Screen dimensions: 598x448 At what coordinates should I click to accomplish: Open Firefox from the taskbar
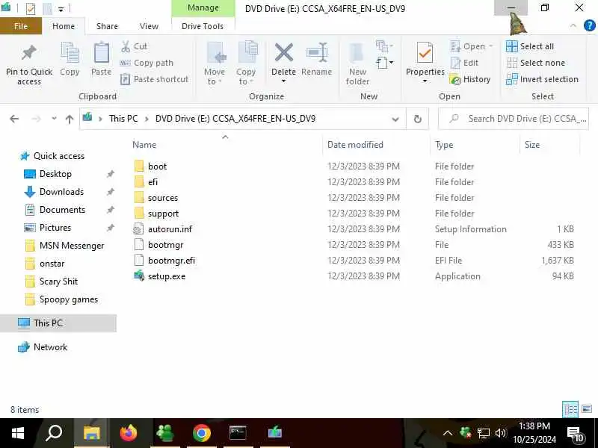tap(128, 433)
